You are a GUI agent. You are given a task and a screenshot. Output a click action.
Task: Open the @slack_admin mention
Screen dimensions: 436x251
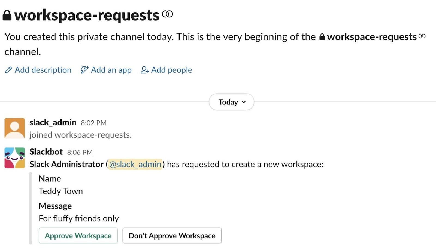click(135, 164)
